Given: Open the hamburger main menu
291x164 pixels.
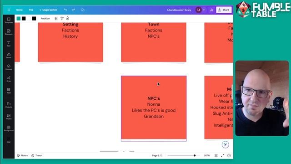Looking at the screenshot, I should click(9, 10).
